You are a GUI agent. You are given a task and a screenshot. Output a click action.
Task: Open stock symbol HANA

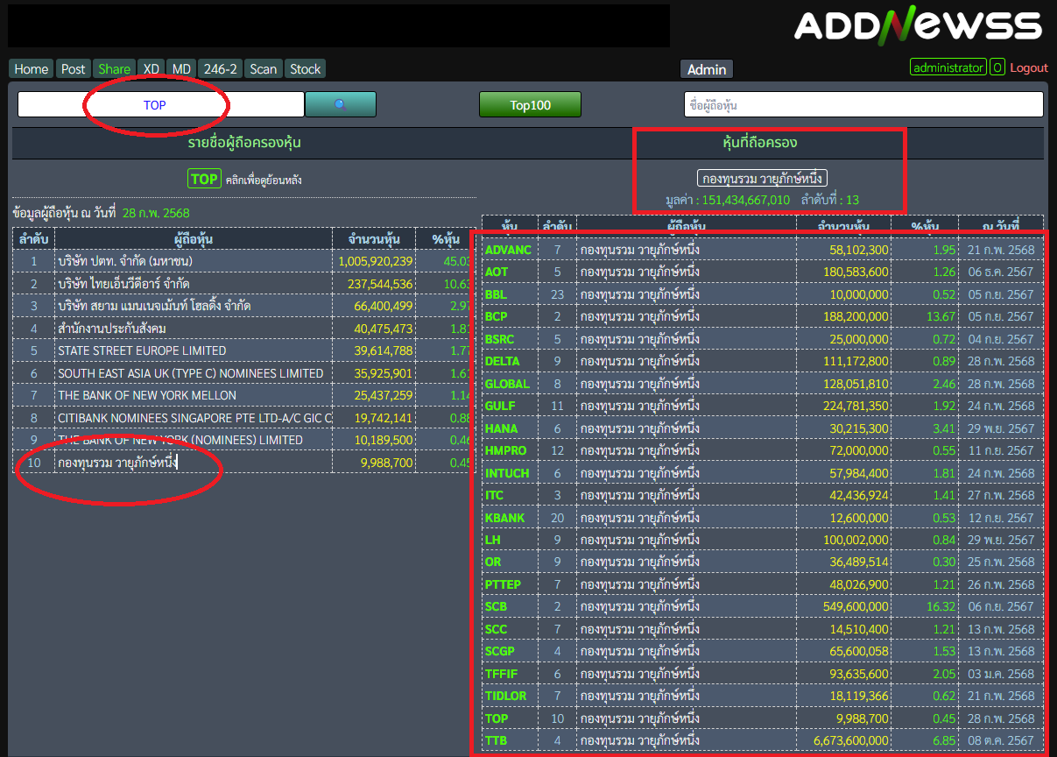(x=501, y=428)
